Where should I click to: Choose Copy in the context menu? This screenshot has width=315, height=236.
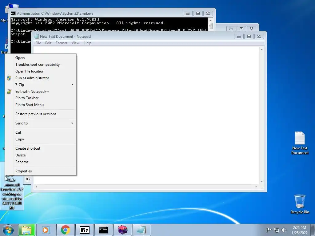41,139
